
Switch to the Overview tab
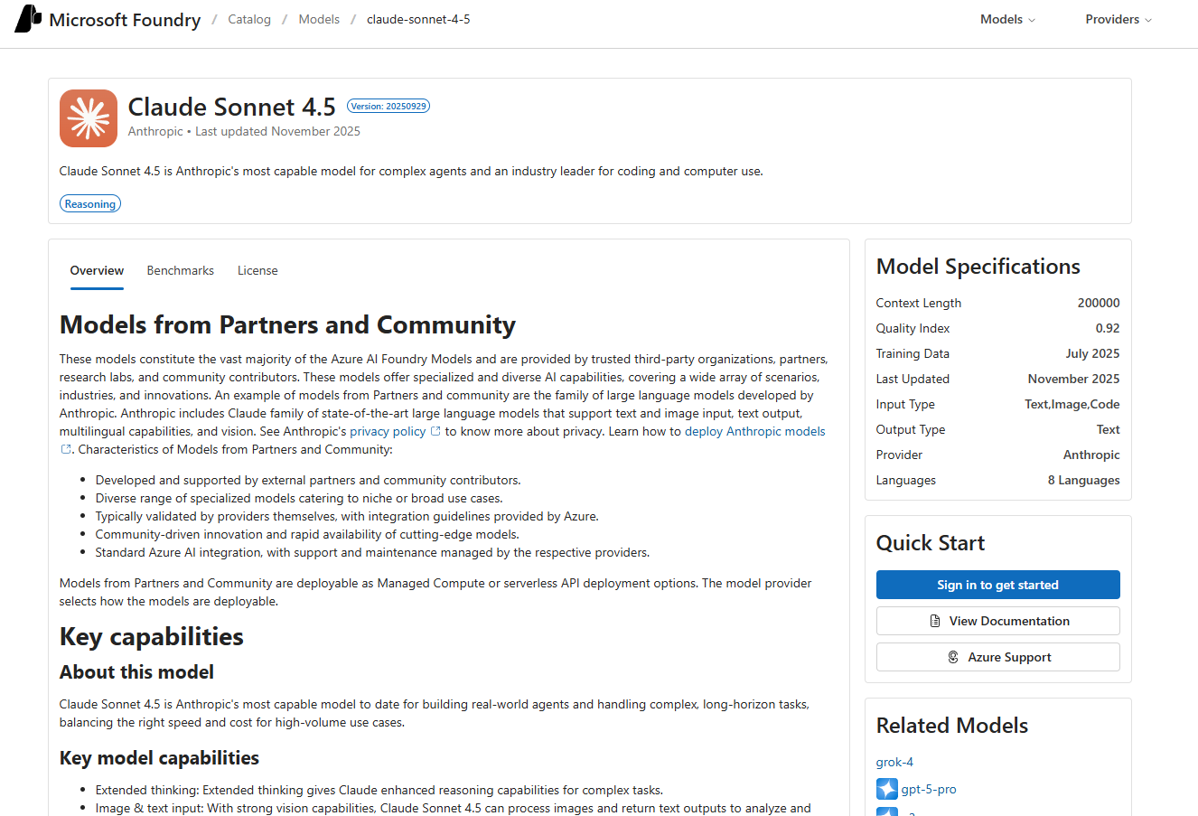click(97, 270)
